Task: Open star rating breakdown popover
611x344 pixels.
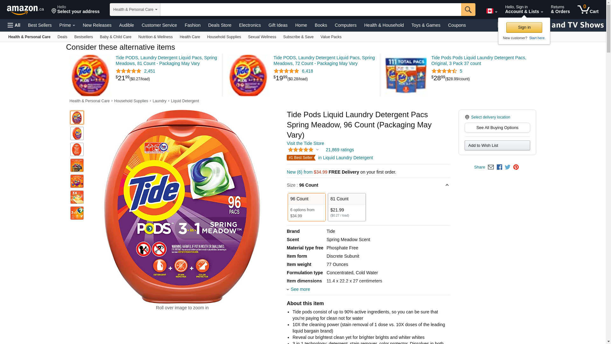Action: pyautogui.click(x=303, y=150)
